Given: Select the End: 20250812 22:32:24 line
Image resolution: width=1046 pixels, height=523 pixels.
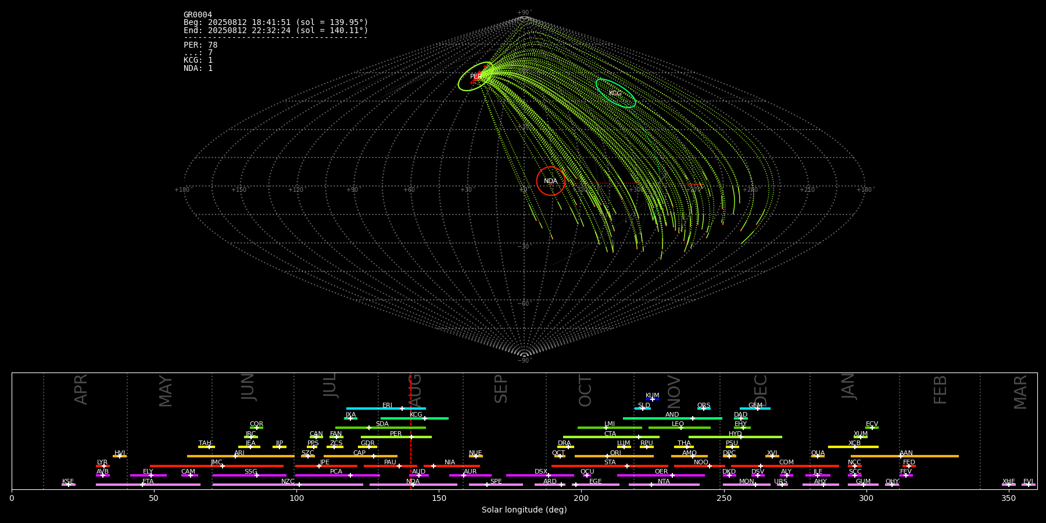Looking at the screenshot, I should (x=275, y=30).
